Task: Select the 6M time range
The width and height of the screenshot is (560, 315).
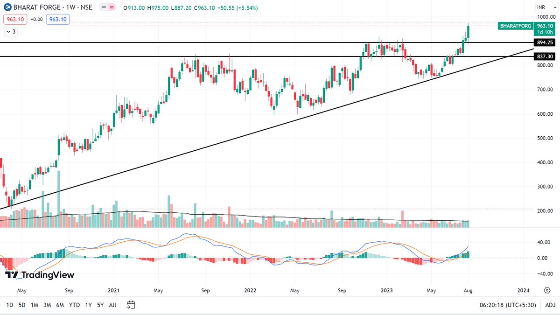Action: pyautogui.click(x=60, y=305)
